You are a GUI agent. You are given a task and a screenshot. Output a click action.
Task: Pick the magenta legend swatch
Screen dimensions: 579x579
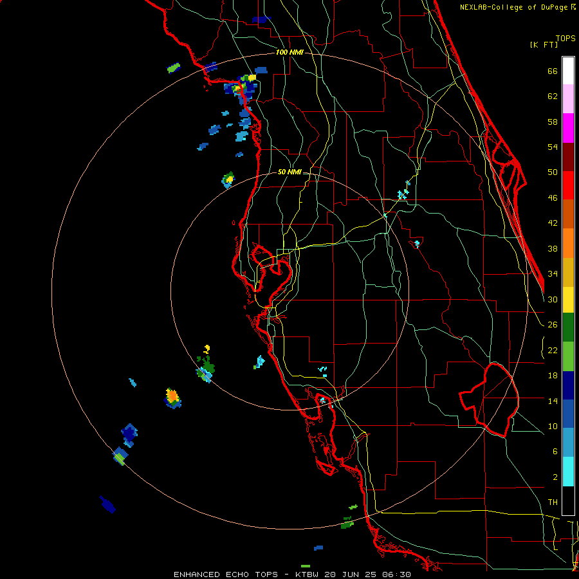(x=568, y=128)
